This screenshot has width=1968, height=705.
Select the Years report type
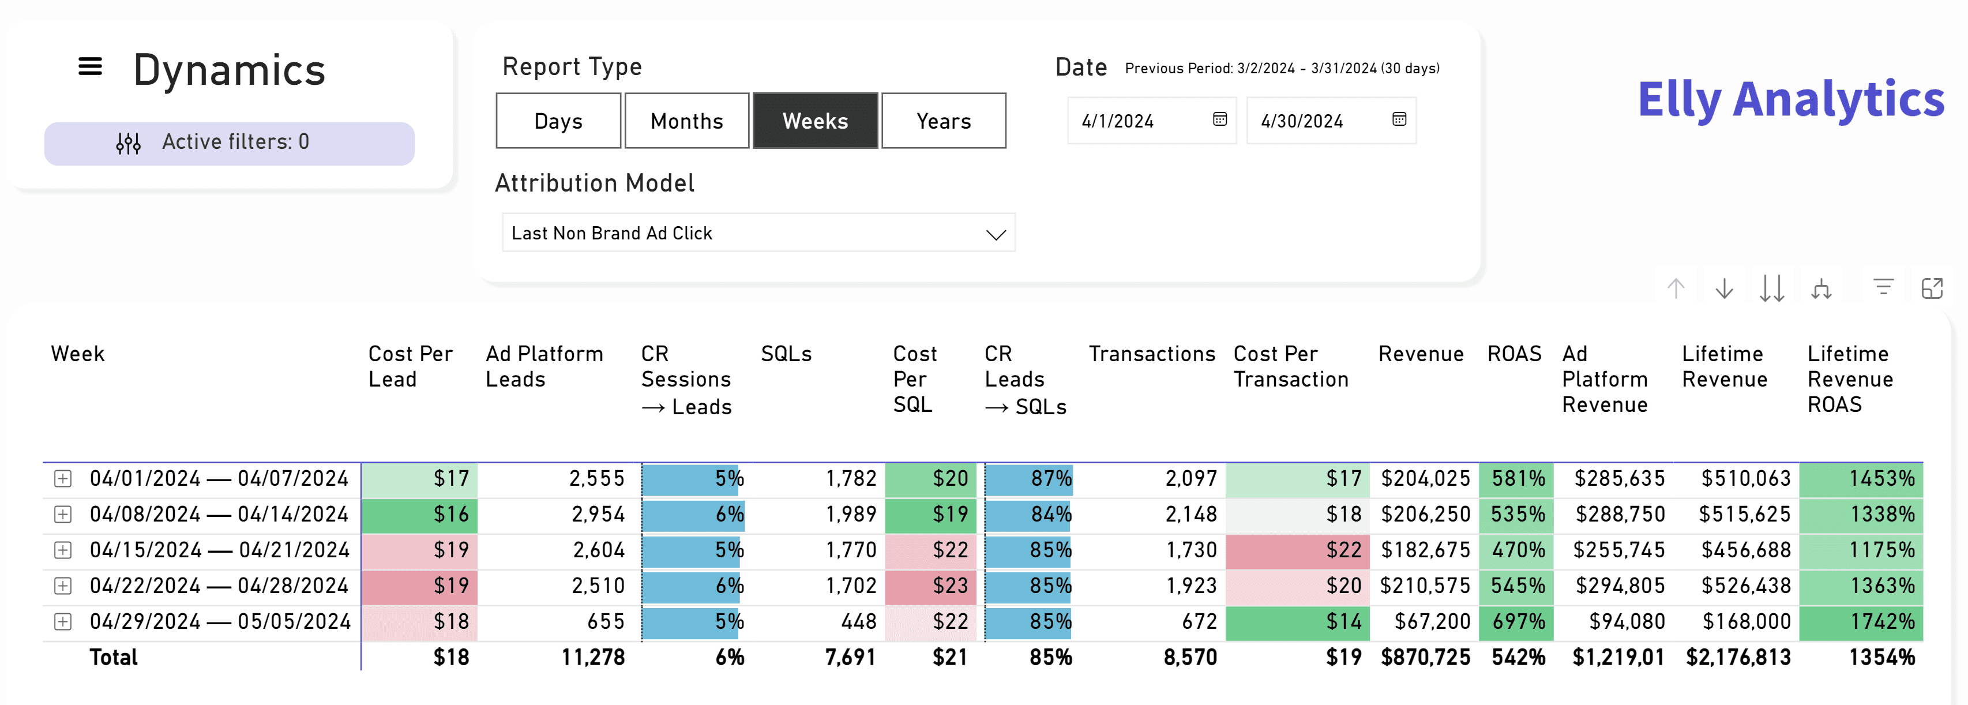click(944, 121)
